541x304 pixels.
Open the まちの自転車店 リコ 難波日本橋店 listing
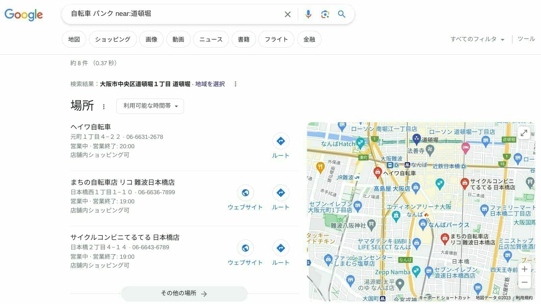(122, 182)
